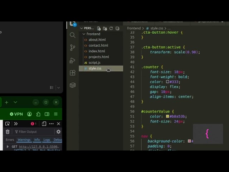Show more devtools tabs with double chevron
The image size is (229, 172).
click(16, 124)
